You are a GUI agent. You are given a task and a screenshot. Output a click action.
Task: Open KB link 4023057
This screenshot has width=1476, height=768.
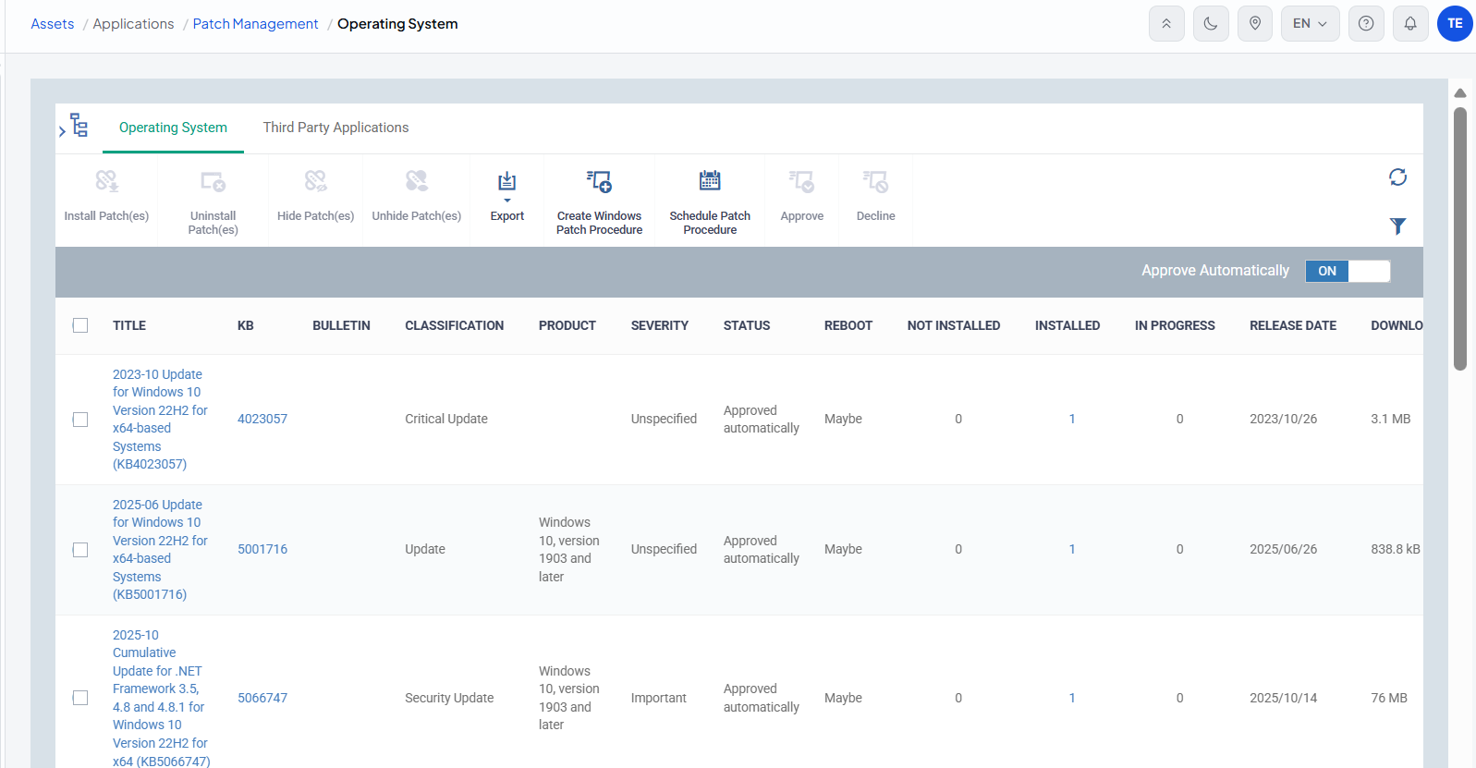click(262, 419)
